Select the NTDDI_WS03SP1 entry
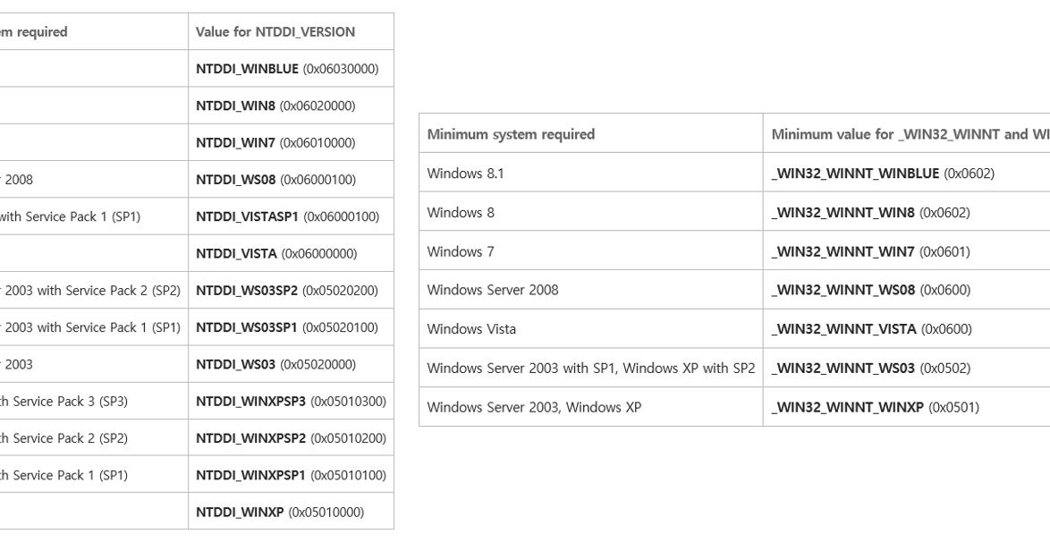The height and width of the screenshot is (551, 1050). point(290,327)
